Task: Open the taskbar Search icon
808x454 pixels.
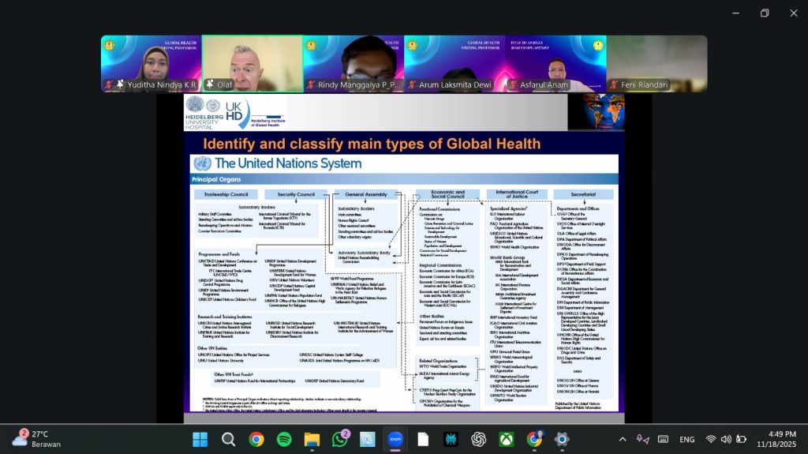Action: [228, 439]
